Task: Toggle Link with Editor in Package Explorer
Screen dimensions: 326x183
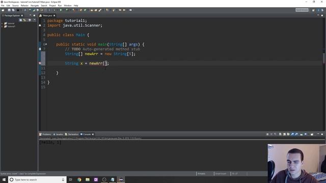Action: click(x=24, y=20)
